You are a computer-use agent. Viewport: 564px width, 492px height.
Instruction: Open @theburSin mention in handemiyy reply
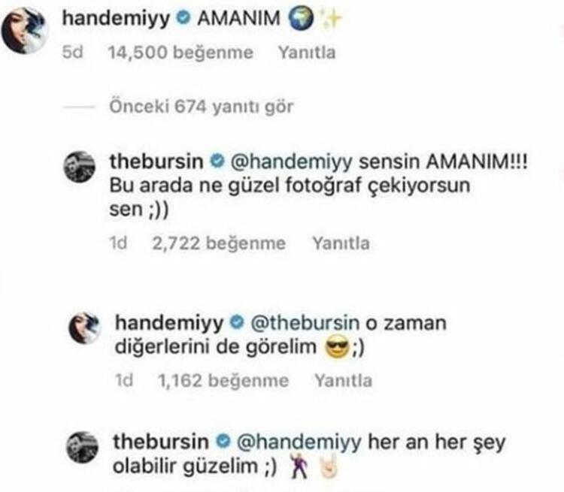tap(305, 323)
